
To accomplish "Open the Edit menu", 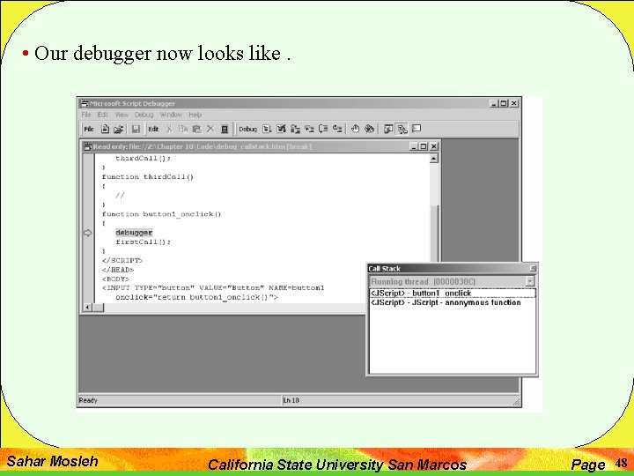I will click(103, 115).
